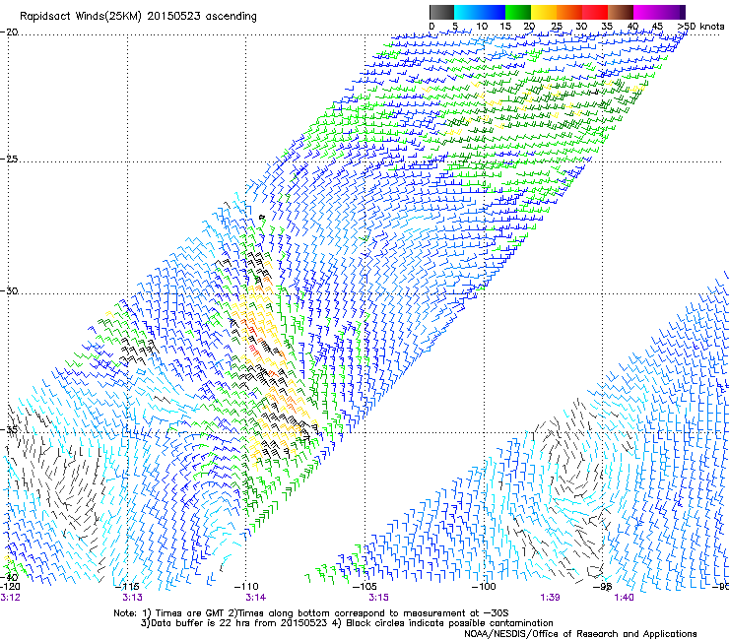Screen dimensions: 729x640
Task: Click the '35' legend scale label
Action: (x=607, y=26)
